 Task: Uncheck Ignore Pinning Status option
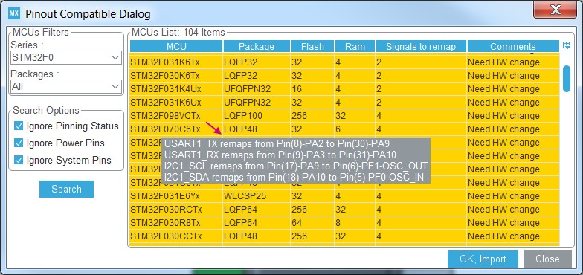click(19, 126)
